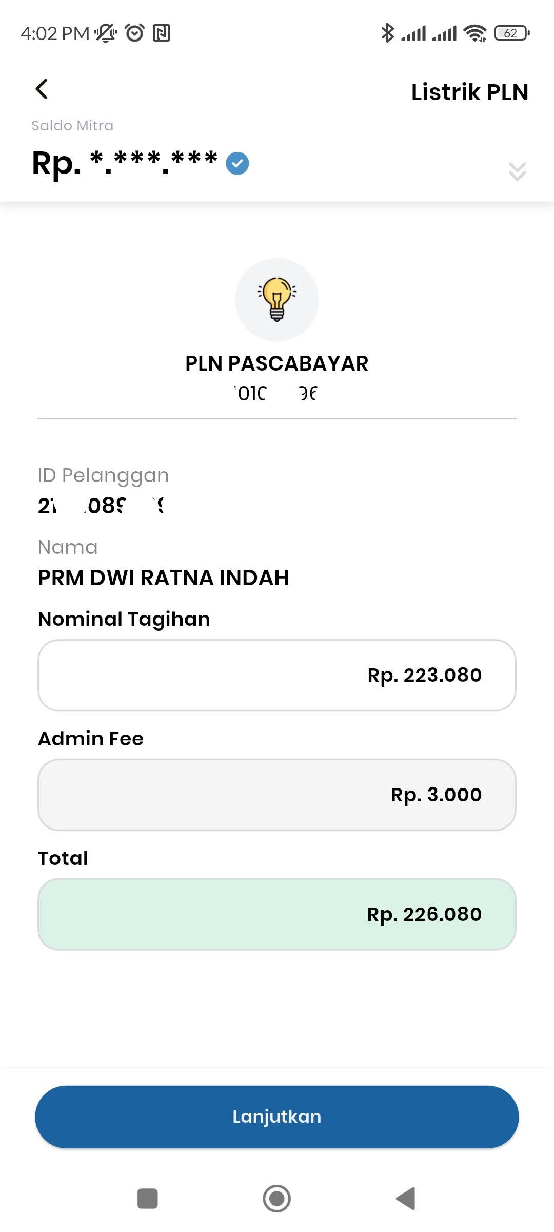Screen dimensions: 554x1232
Task: Select the name PRM DWI RATNA INDAH
Action: point(164,578)
